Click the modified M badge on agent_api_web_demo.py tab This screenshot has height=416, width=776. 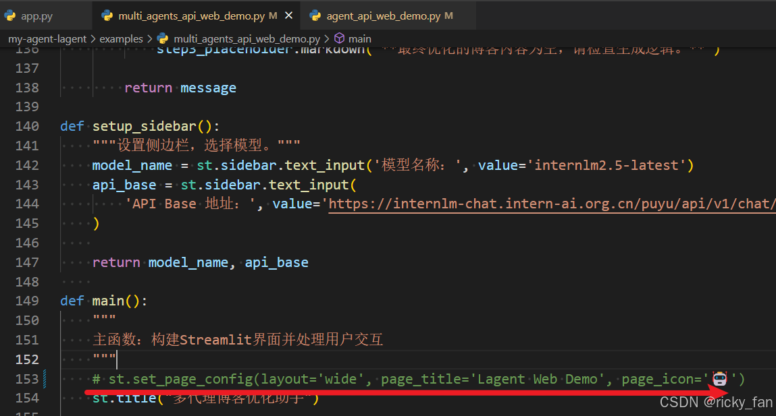[448, 16]
